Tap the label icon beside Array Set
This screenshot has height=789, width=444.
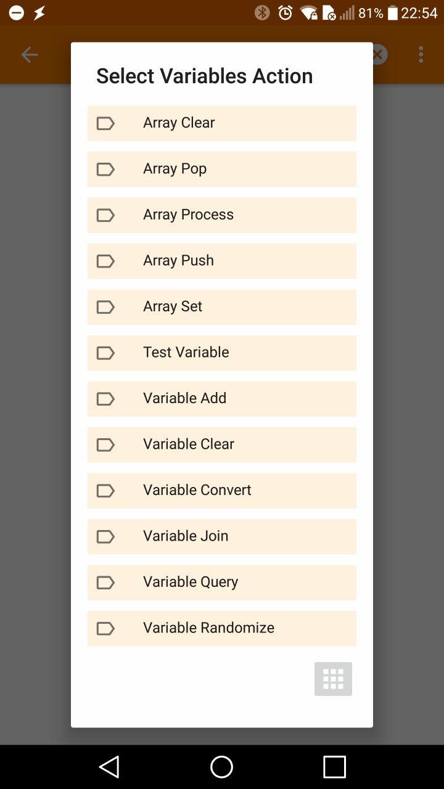pyautogui.click(x=105, y=307)
